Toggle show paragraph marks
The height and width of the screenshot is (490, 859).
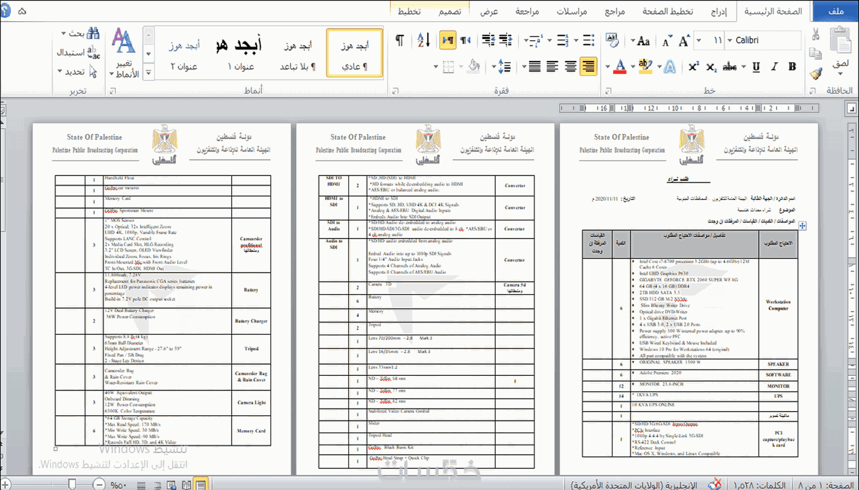click(399, 40)
